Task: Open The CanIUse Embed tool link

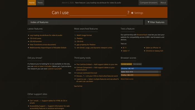Action: [97, 64]
